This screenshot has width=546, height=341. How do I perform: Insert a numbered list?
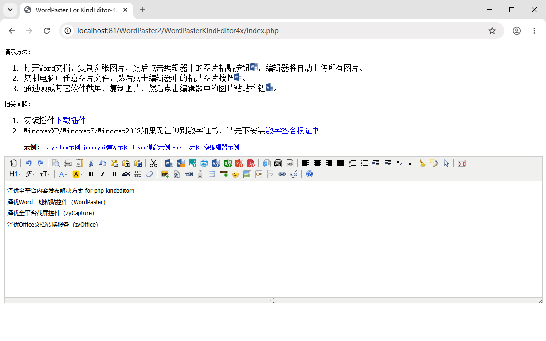352,163
